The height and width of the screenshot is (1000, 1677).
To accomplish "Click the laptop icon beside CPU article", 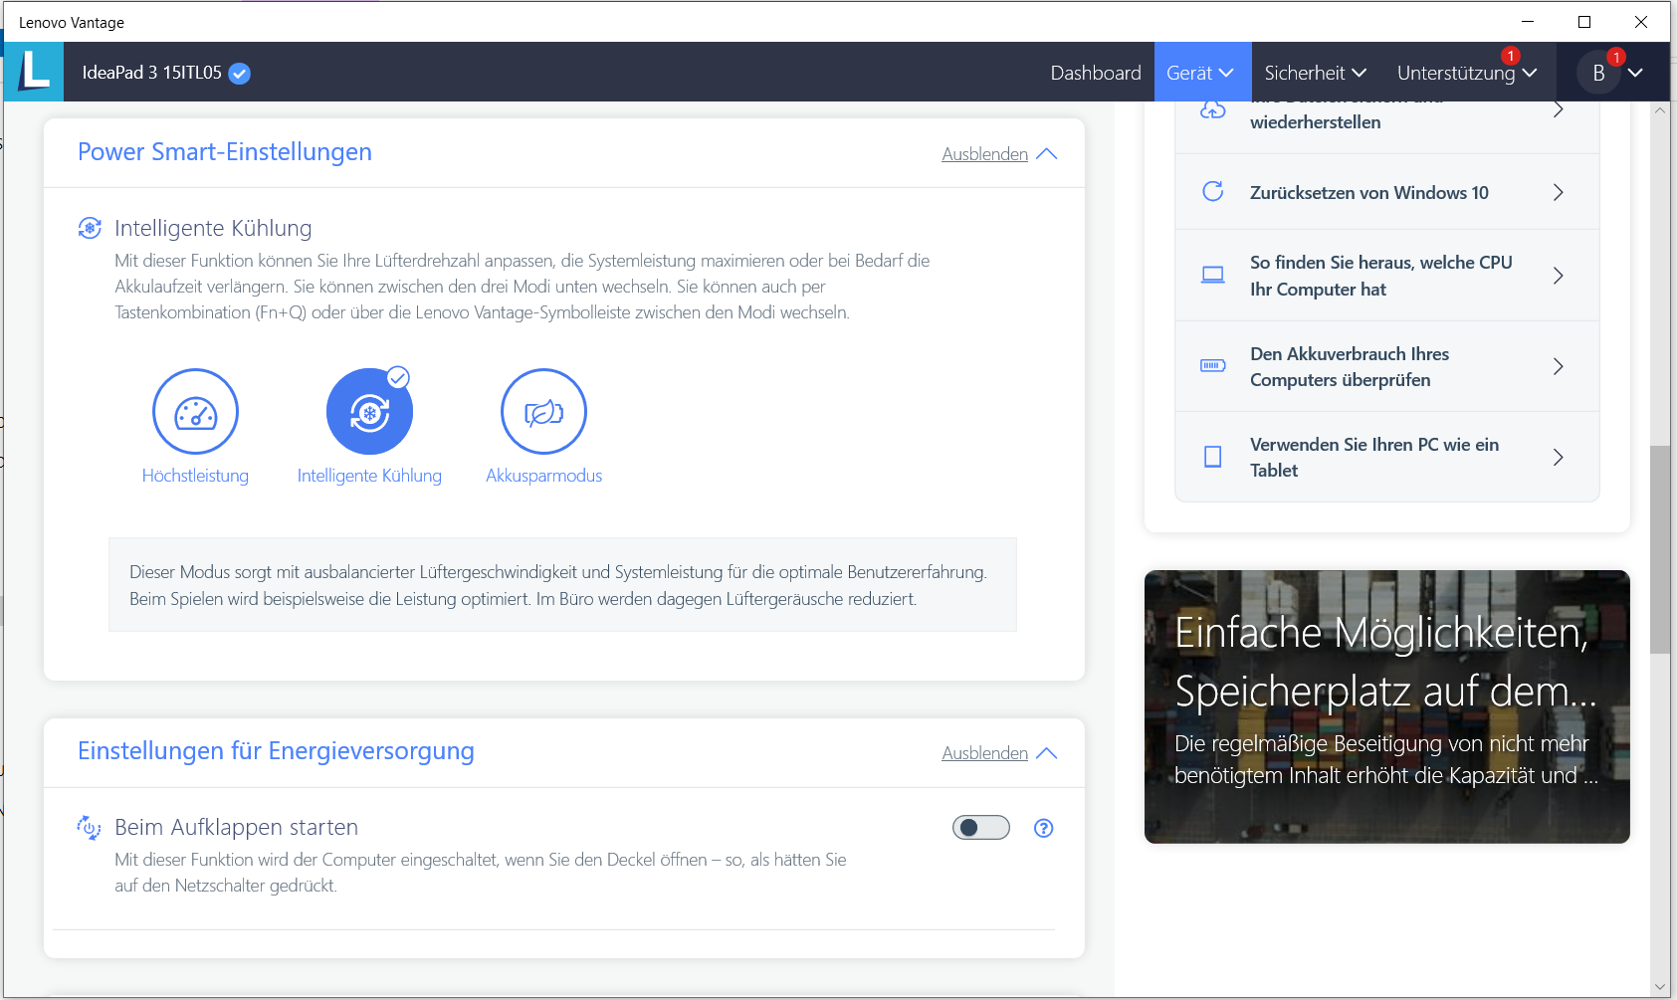I will point(1212,275).
